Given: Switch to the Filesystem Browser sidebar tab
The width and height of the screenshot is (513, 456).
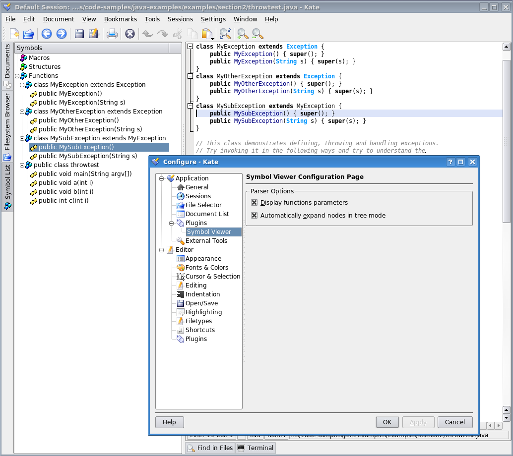Looking at the screenshot, I should pyautogui.click(x=7, y=113).
